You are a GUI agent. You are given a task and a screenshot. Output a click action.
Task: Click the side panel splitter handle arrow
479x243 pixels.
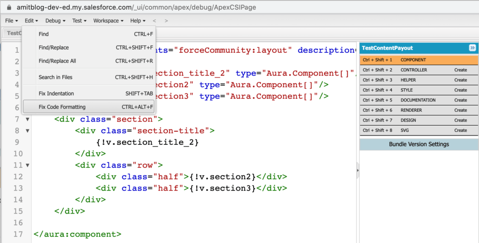(358, 171)
